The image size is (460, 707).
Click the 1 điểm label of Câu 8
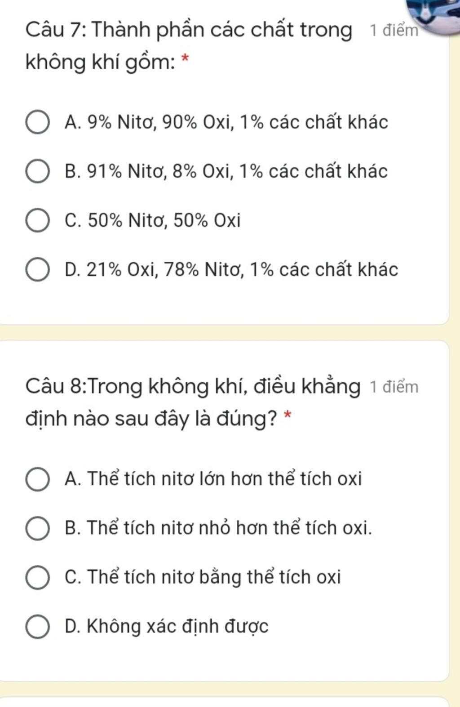(394, 387)
